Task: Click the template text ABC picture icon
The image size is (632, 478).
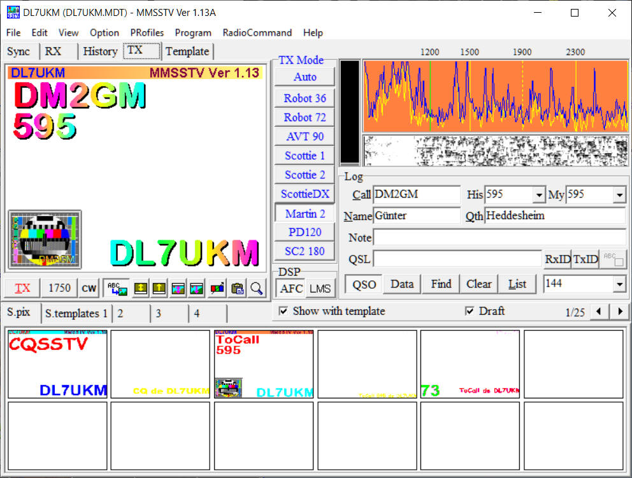Action: point(116,288)
